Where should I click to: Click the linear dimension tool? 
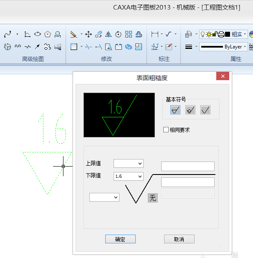coord(155,34)
